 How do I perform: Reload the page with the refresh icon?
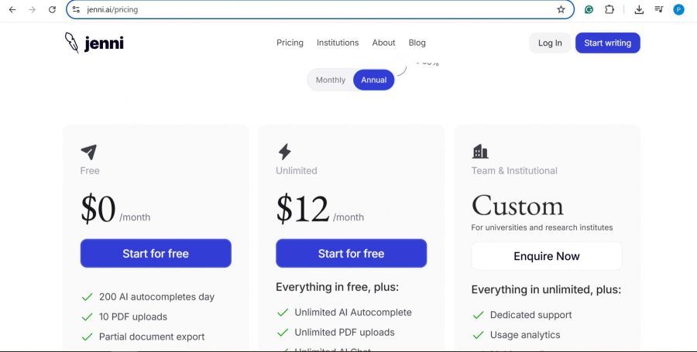[x=52, y=9]
